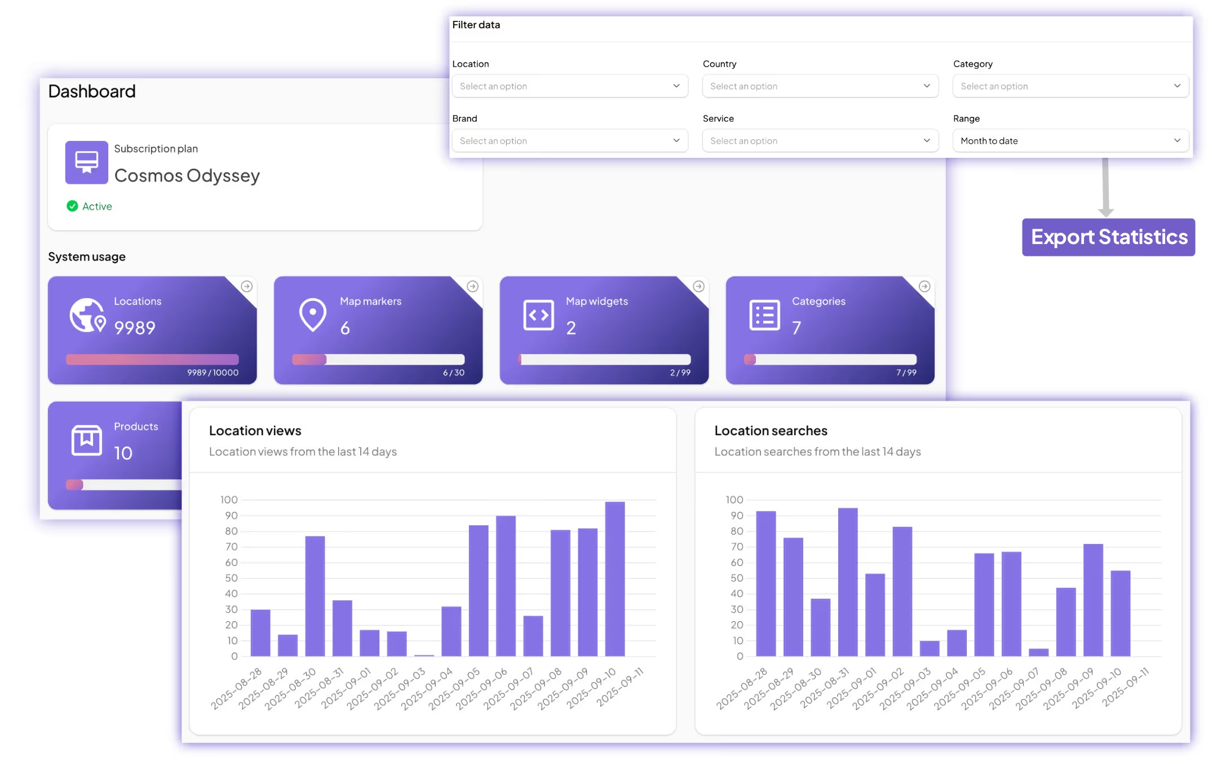The width and height of the screenshot is (1208, 757).
Task: Open the Map widgets card arrow icon
Action: [699, 286]
